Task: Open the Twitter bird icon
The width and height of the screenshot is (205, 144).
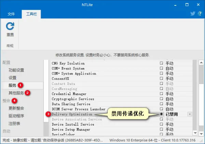Action: [x=193, y=13]
